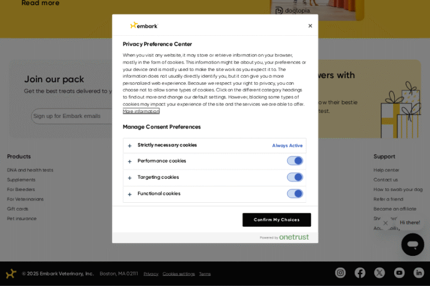Close the Privacy Preference Center dialog
This screenshot has width=430, height=286.
pyautogui.click(x=310, y=26)
